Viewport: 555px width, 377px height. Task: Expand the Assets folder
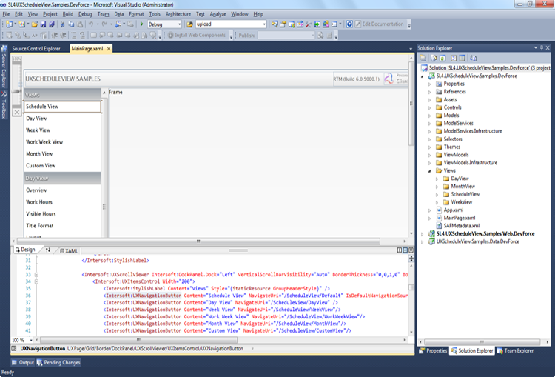click(x=430, y=99)
